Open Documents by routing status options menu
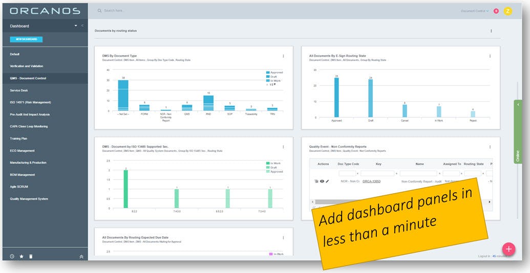The height and width of the screenshot is (273, 530). point(491,31)
